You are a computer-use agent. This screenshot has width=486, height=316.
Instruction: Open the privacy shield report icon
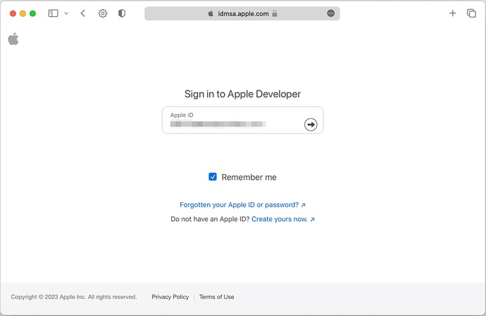tap(122, 13)
